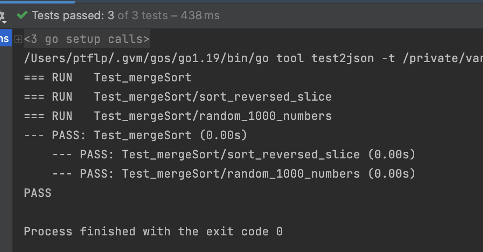Click the '--- PASS: Test_mergeSort (0.00s)' line

[135, 136]
